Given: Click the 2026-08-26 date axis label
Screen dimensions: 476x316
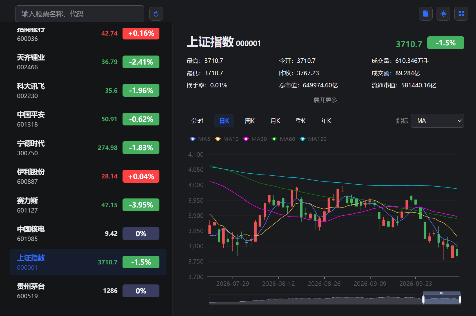Looking at the screenshot, I should (x=324, y=284).
